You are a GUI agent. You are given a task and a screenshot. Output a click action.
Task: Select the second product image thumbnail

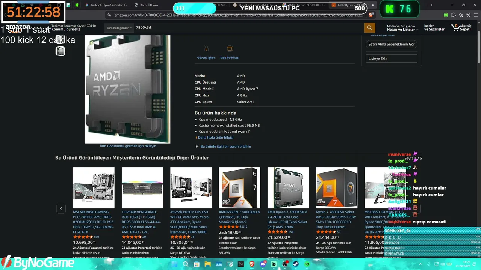60,51
